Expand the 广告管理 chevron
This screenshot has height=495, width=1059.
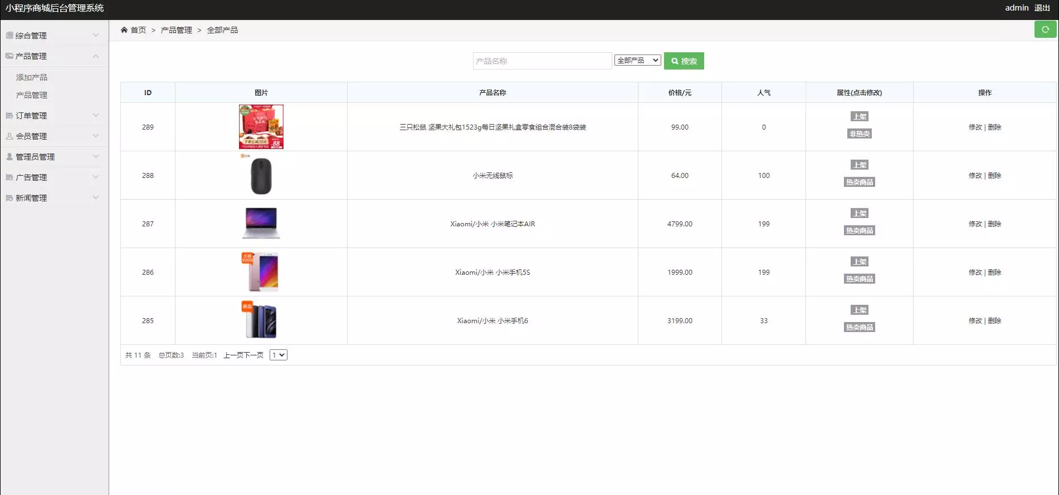96,177
